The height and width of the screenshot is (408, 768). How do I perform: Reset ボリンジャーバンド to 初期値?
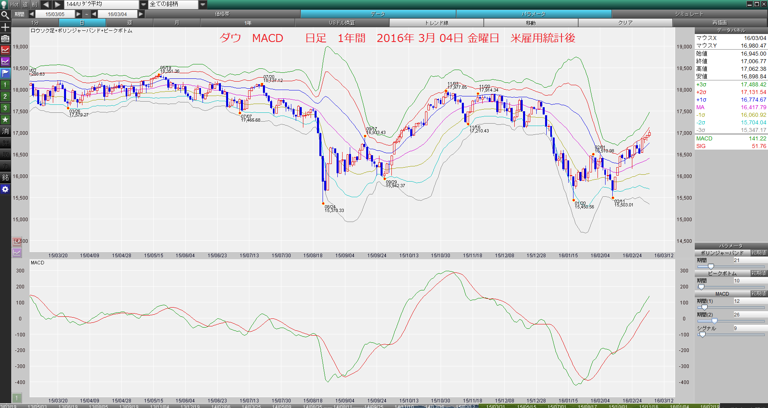[759, 253]
